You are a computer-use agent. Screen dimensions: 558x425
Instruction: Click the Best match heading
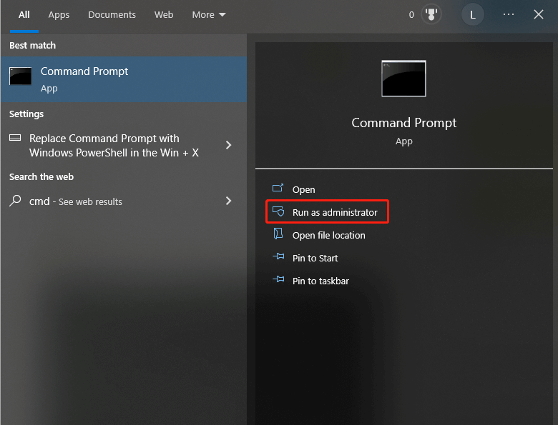pos(32,46)
